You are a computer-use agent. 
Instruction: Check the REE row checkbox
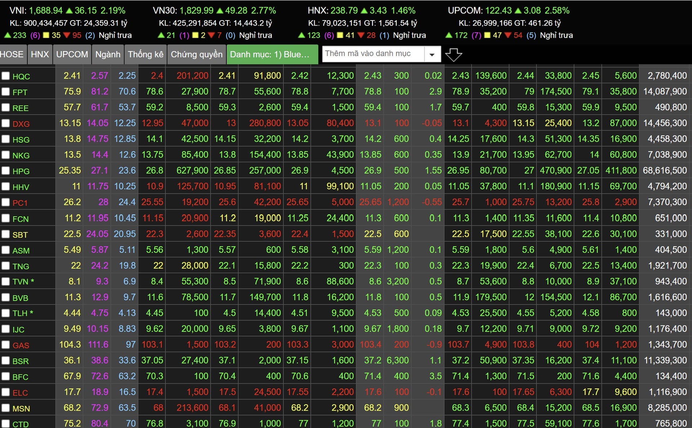coord(5,108)
